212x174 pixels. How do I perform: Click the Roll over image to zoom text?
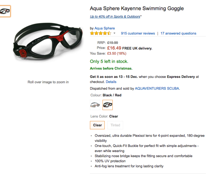[48, 82]
